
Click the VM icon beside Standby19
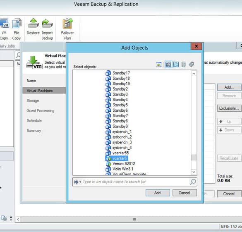pos(108,84)
